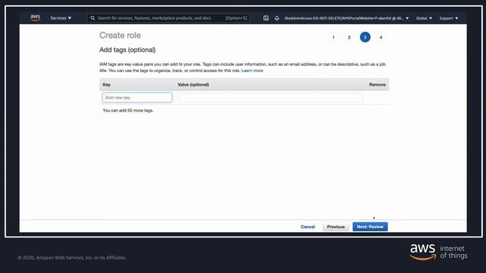Open the AWS console home logo

pos(36,18)
